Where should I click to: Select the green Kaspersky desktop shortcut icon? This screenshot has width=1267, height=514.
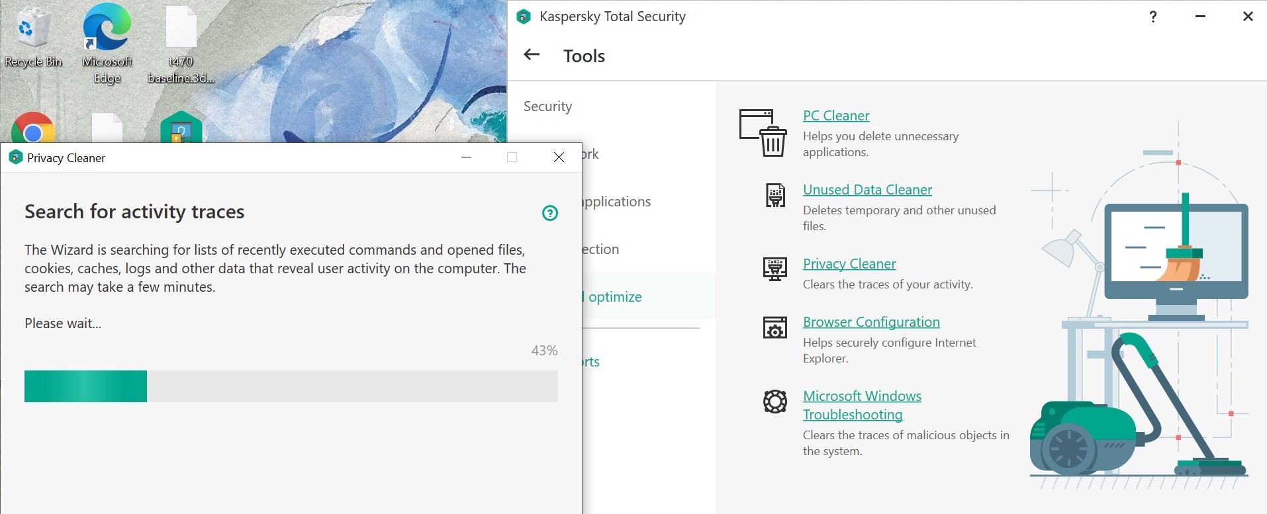point(181,127)
